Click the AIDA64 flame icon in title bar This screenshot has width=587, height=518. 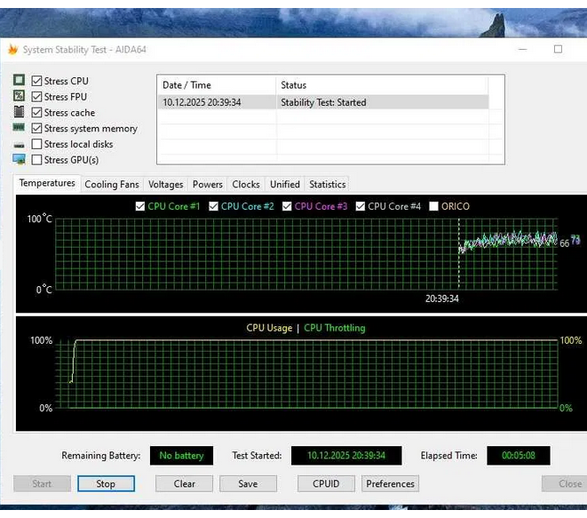(12, 50)
